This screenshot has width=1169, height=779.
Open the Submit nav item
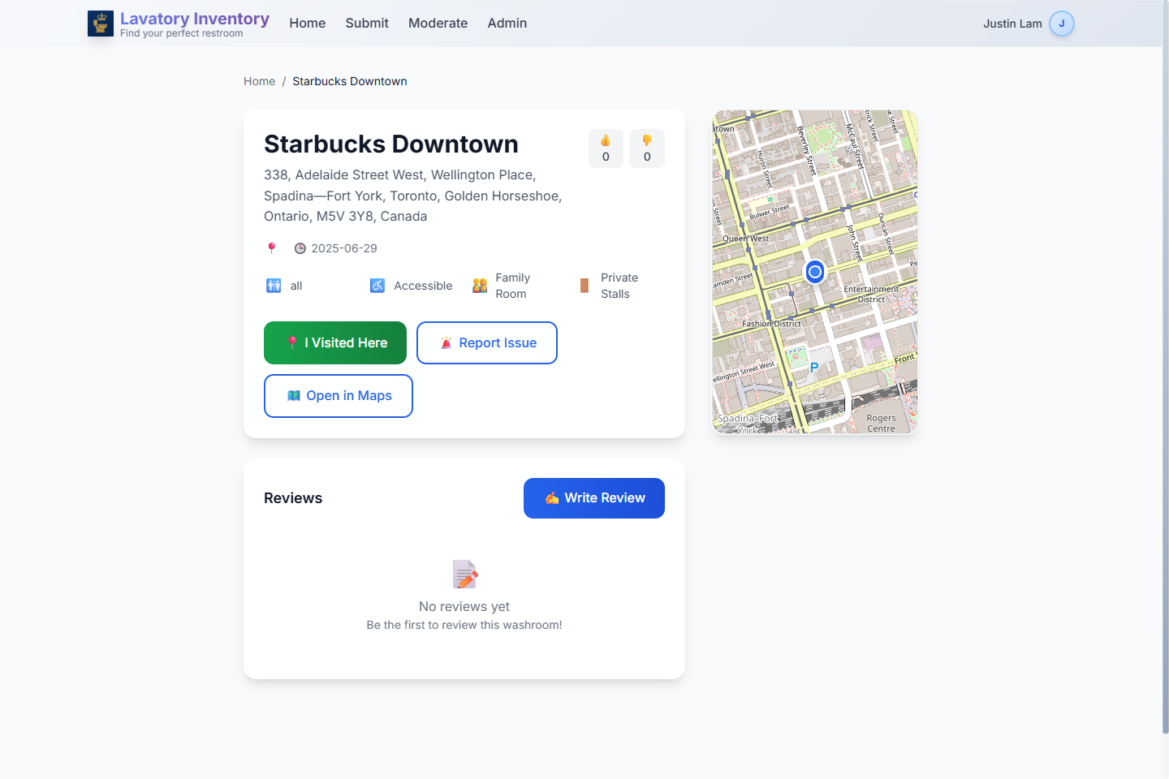pos(367,23)
